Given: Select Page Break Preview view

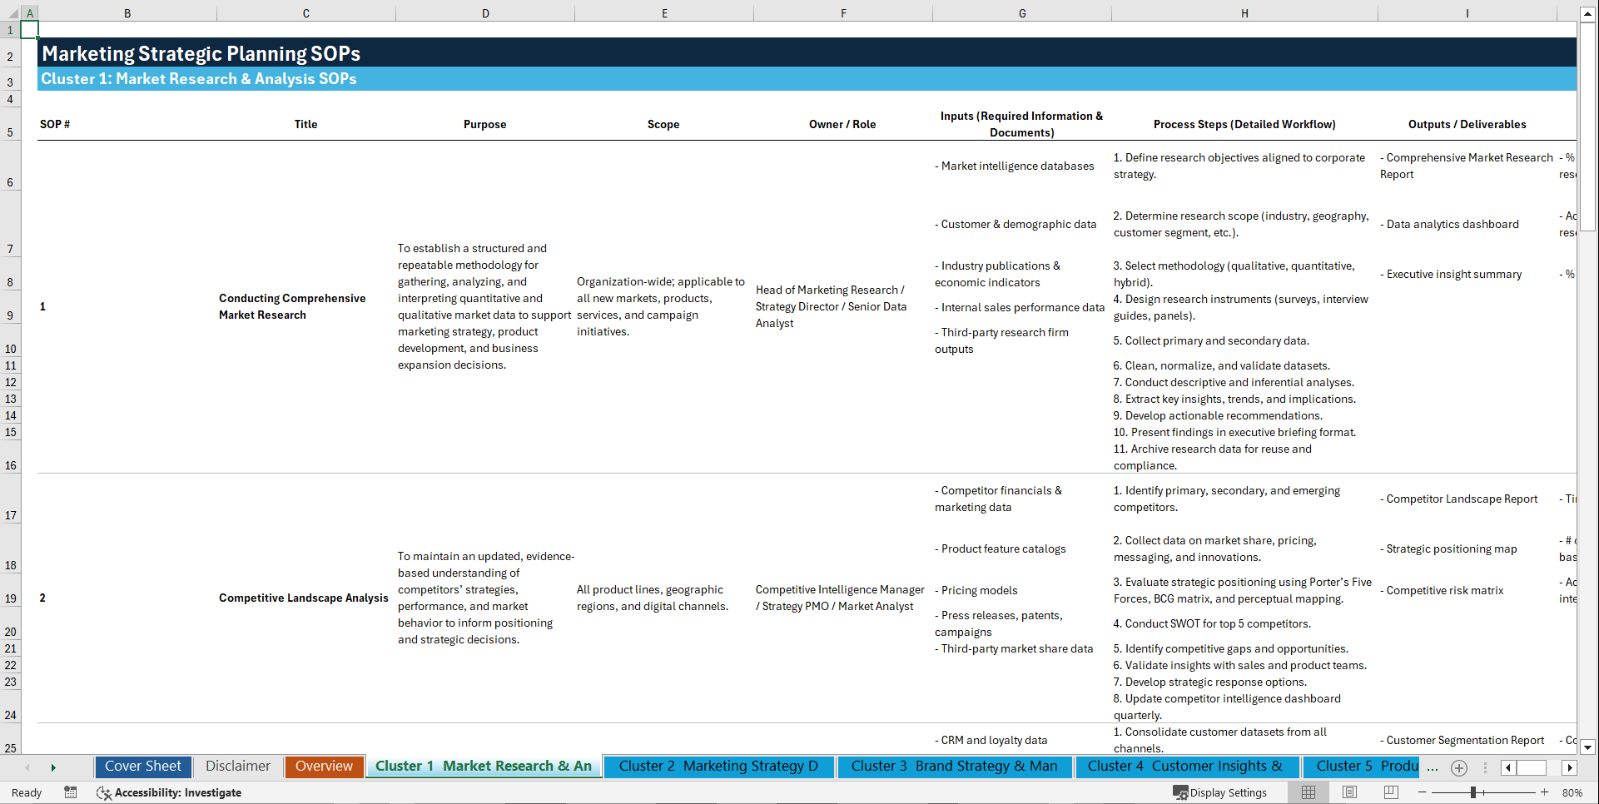Looking at the screenshot, I should tap(1391, 792).
